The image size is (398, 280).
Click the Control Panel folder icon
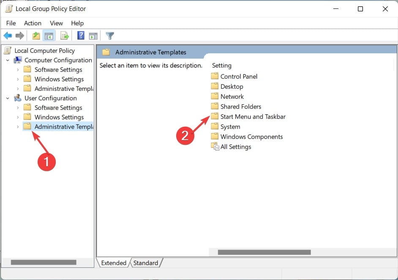click(x=215, y=76)
